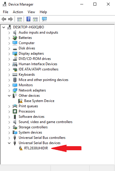Click the Computer monitor icon

[15, 43]
